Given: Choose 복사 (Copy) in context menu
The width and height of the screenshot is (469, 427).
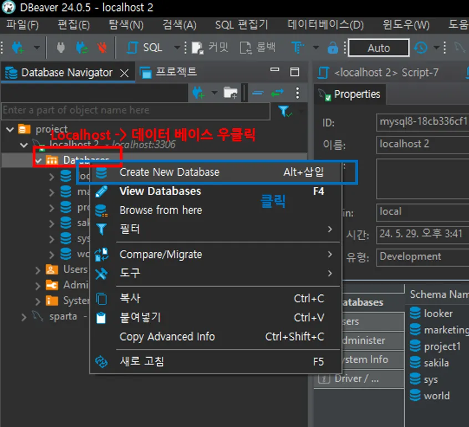Looking at the screenshot, I should coord(216,298).
